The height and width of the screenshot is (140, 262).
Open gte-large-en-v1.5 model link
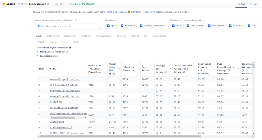(x=61, y=127)
